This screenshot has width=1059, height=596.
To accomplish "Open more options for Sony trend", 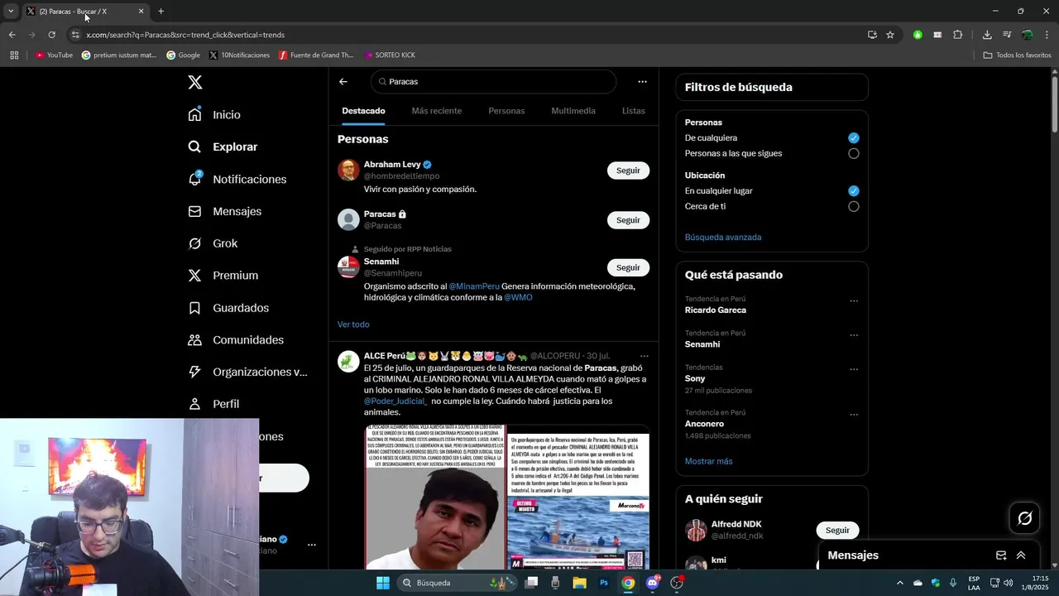I will point(854,369).
